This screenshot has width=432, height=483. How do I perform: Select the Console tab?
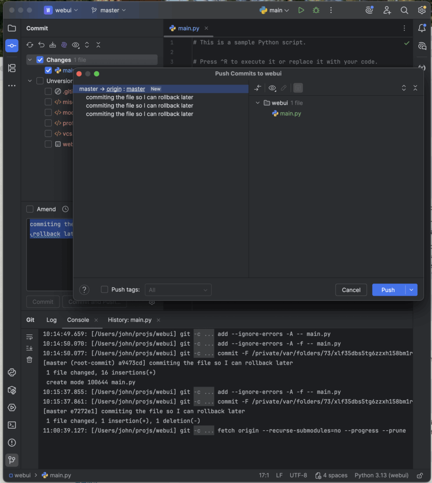78,320
